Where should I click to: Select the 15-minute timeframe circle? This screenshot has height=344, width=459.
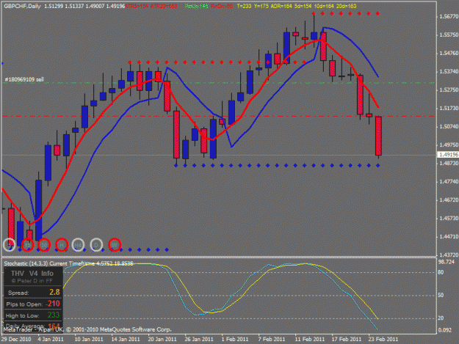tap(27, 245)
